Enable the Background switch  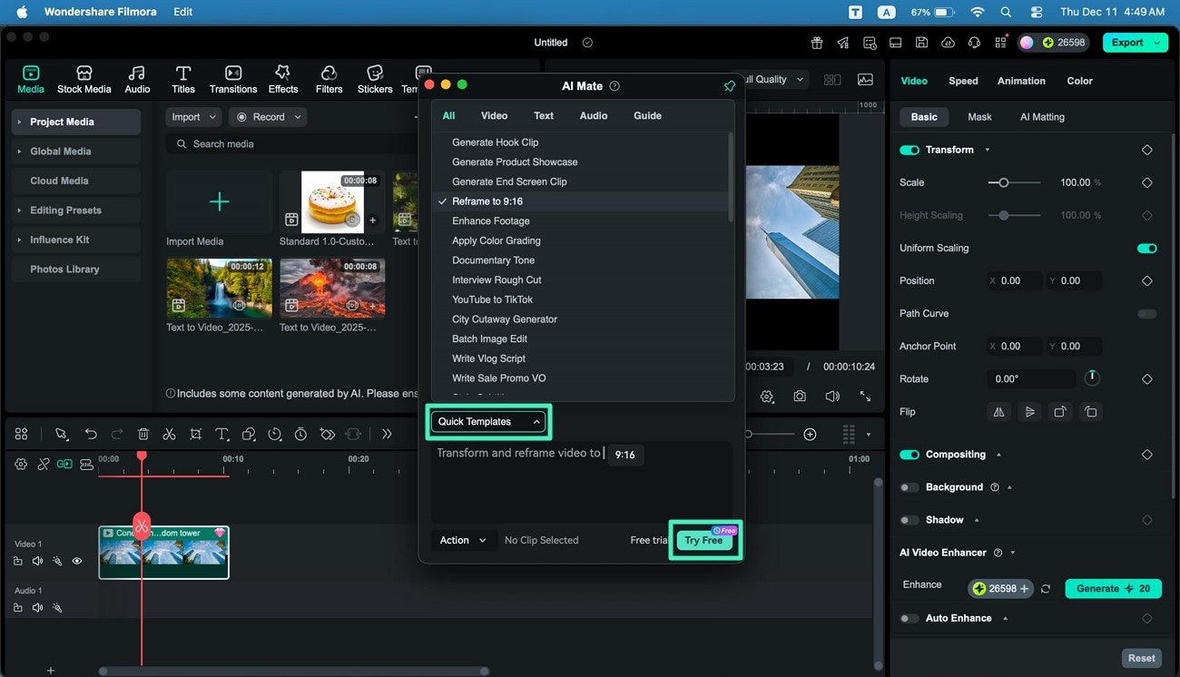click(910, 487)
